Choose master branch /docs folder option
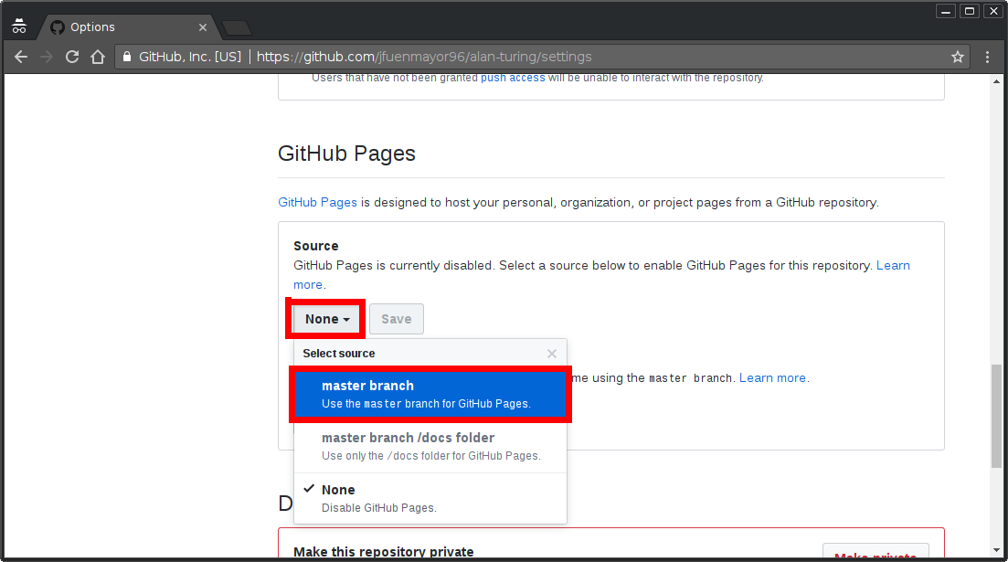This screenshot has width=1008, height=562. point(430,446)
